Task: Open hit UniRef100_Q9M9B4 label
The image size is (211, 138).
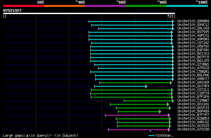Action: coord(193,21)
